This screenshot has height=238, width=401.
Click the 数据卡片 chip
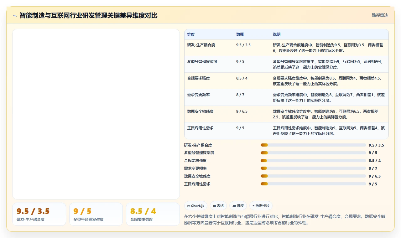pyautogui.click(x=261, y=206)
